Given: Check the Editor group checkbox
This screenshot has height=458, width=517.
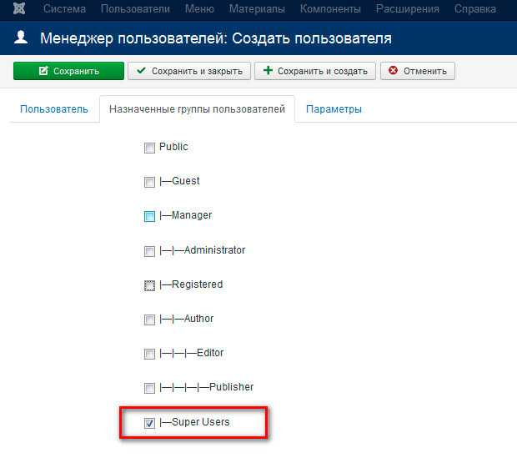Looking at the screenshot, I should point(149,354).
